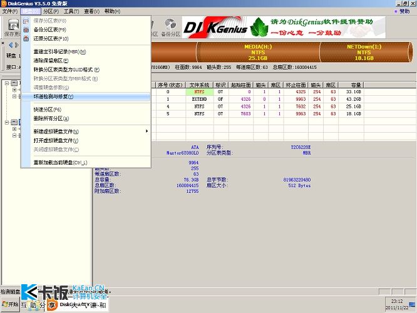
Task: Click end cylinder value 7602
Action: point(301,106)
